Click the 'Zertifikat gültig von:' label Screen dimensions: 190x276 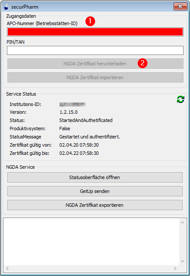click(x=31, y=145)
